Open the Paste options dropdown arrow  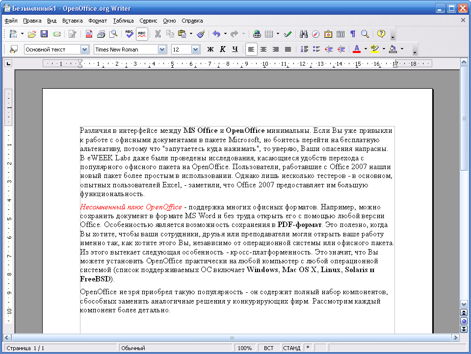(x=191, y=34)
